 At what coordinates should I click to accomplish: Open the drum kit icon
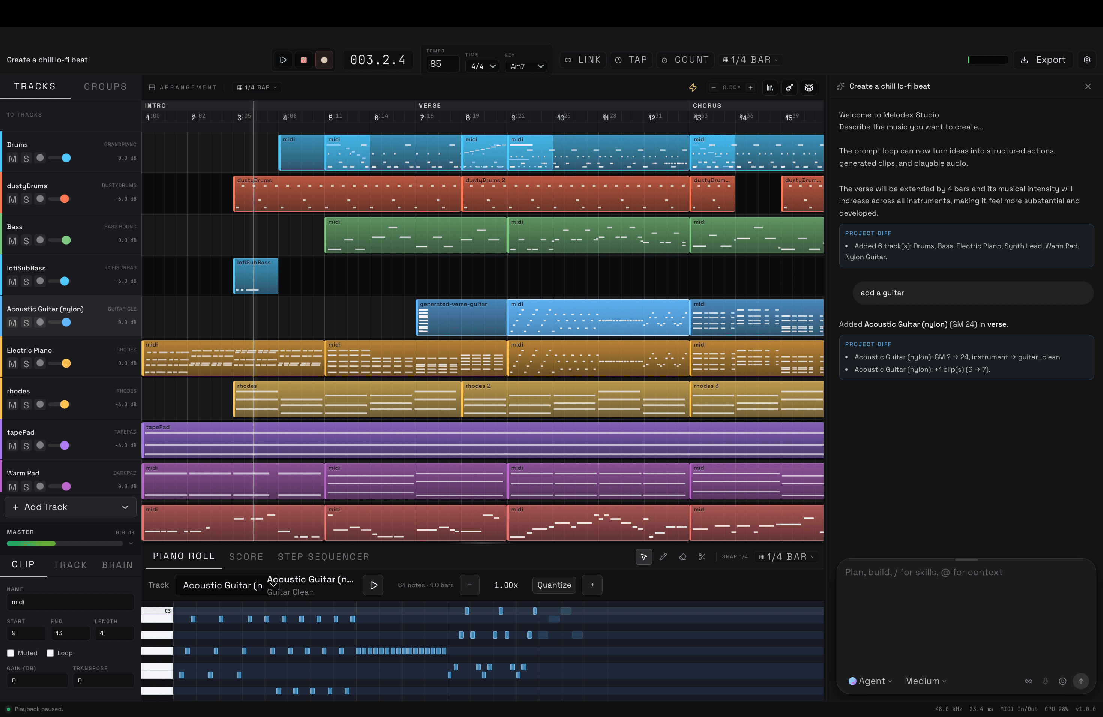[x=809, y=87]
